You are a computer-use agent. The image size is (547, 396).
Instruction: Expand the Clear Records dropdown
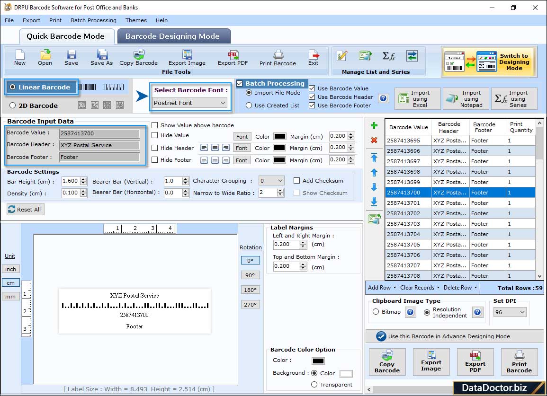pos(420,288)
